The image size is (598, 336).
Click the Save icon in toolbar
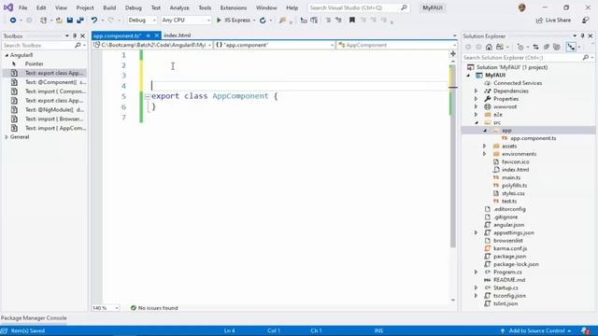(70, 21)
